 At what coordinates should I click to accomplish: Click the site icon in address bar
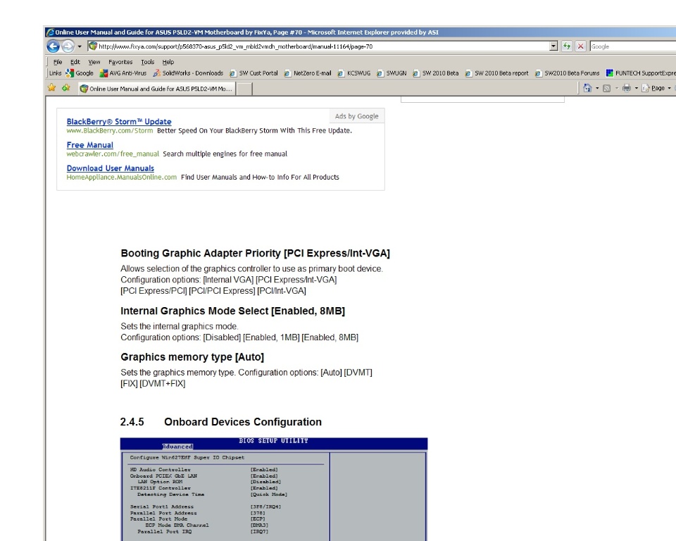tap(93, 46)
